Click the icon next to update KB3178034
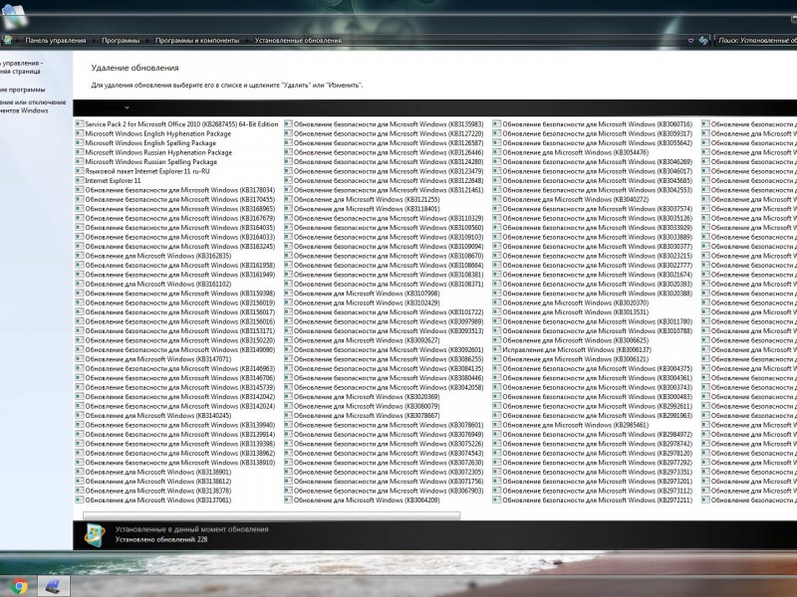This screenshot has height=597, width=797. (x=80, y=190)
